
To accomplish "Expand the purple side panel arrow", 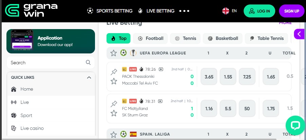I will click(x=299, y=34).
